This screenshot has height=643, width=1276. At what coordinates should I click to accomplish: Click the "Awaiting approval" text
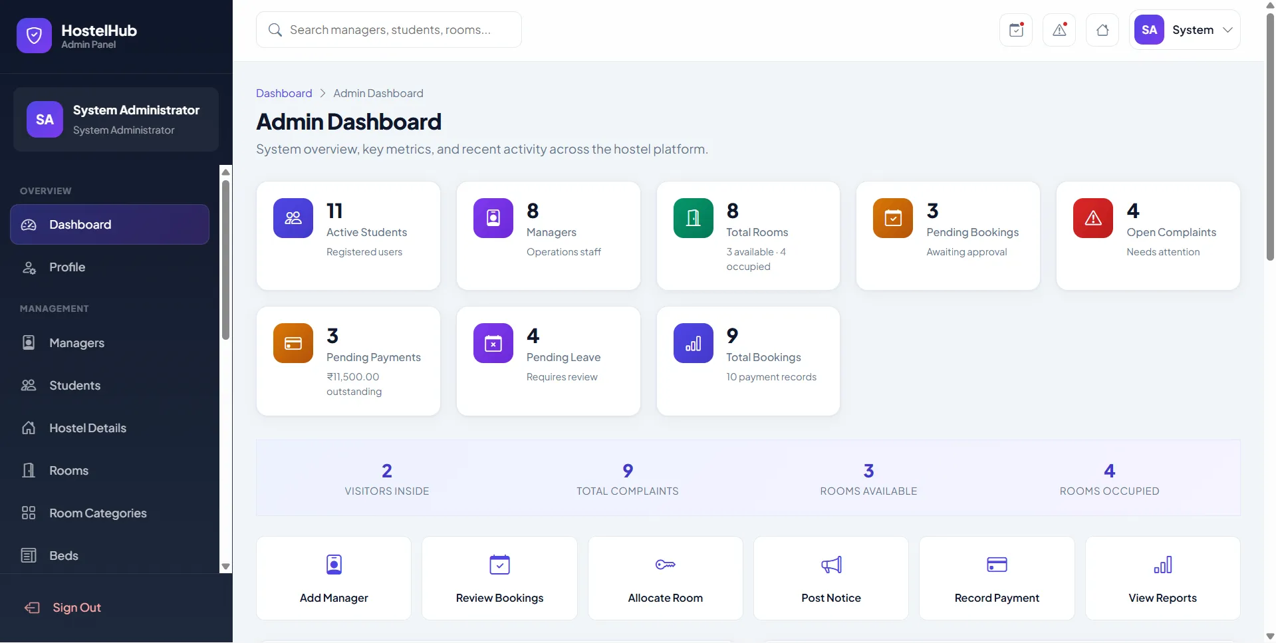tap(967, 252)
